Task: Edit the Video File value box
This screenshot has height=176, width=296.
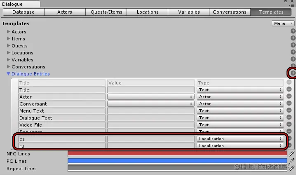Action: (150, 125)
